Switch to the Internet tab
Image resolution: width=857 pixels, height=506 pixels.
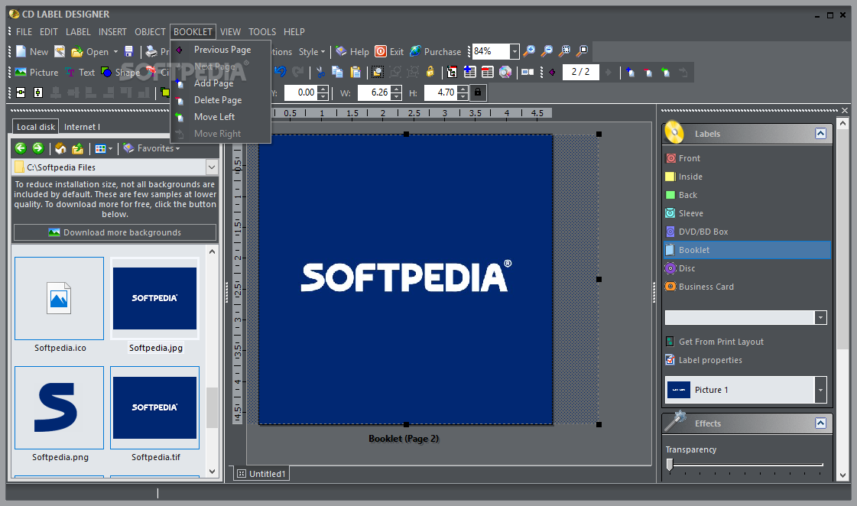click(82, 127)
